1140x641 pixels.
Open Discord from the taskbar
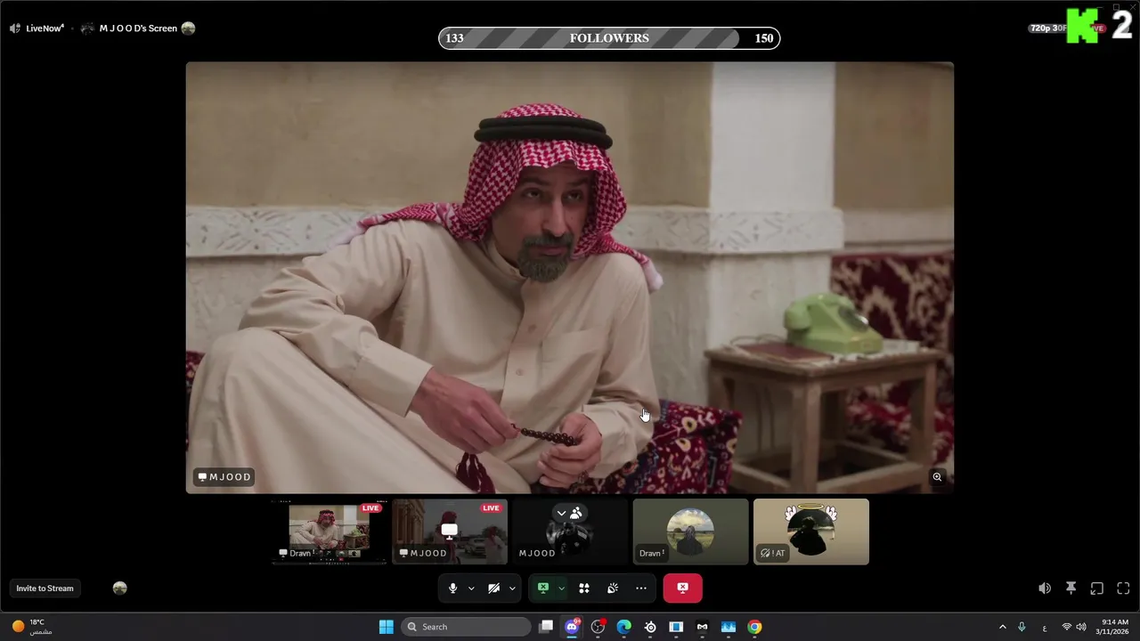coord(573,627)
